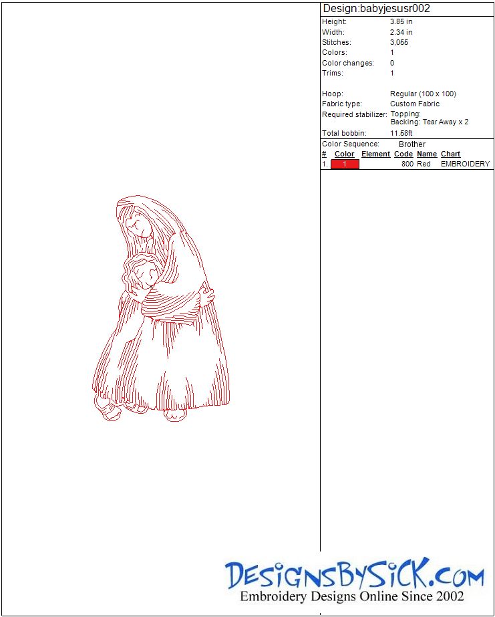This screenshot has height=617, width=495.
Task: Click the red color swatch numbered 1
Action: tap(345, 164)
